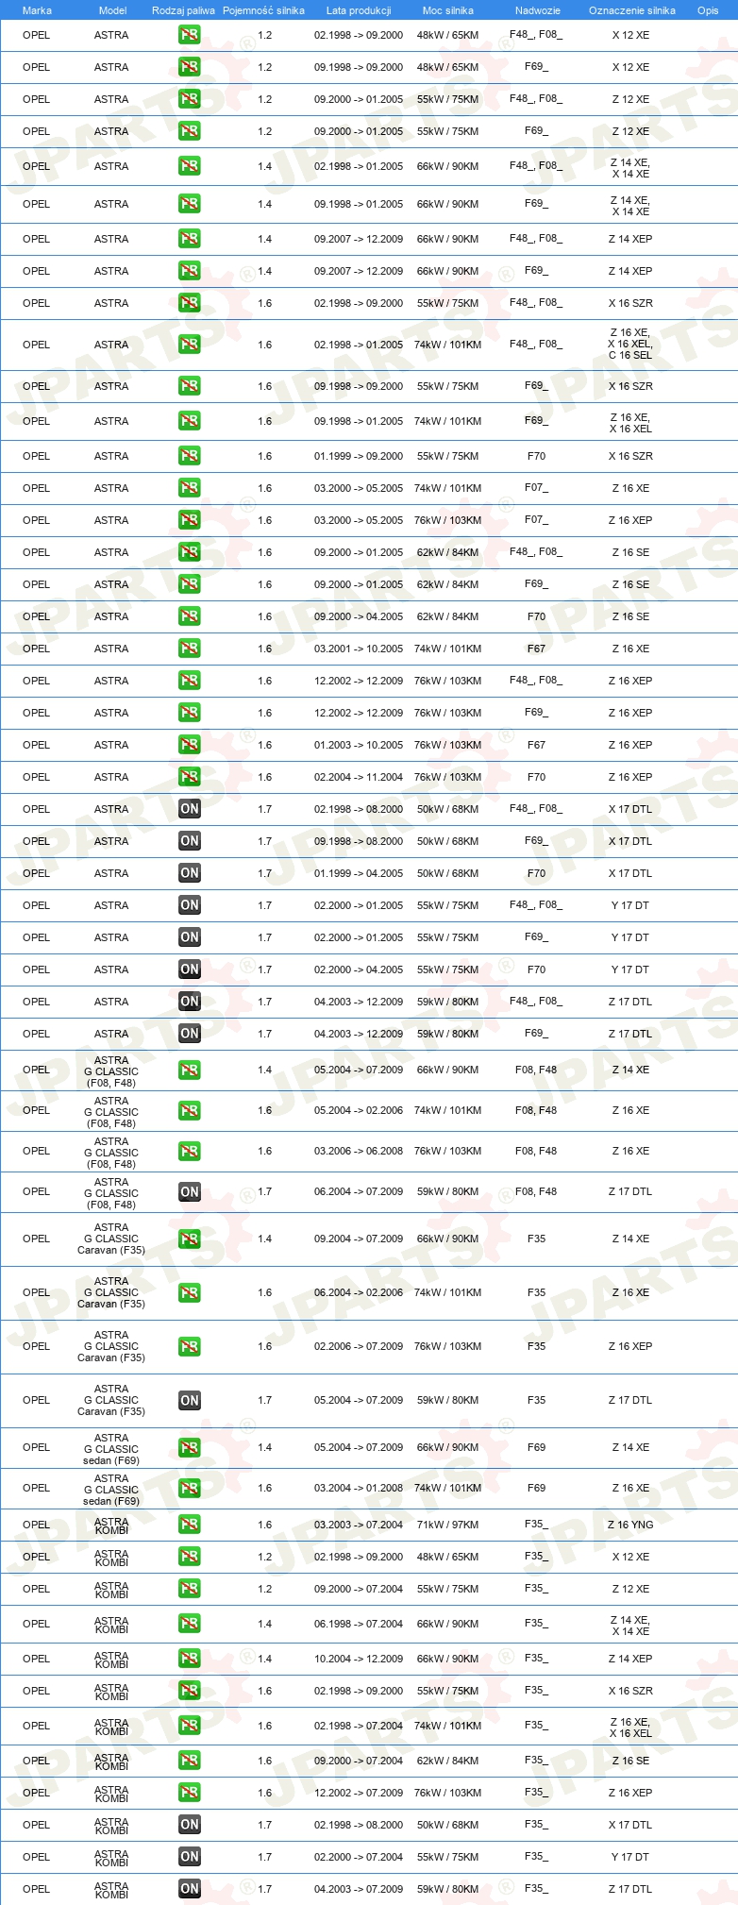
Task: Select the years cell 02.2006 -> 07.2009
Action: tap(359, 1346)
